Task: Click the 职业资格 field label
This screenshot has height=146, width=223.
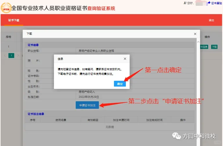Action: [x=34, y=51]
